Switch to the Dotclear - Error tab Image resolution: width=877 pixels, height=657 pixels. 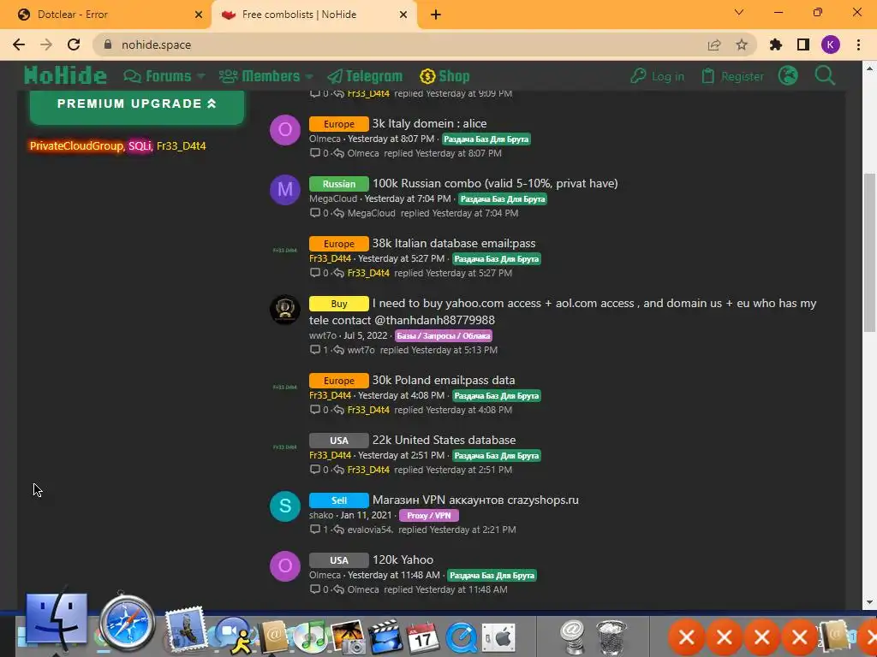pyautogui.click(x=105, y=15)
